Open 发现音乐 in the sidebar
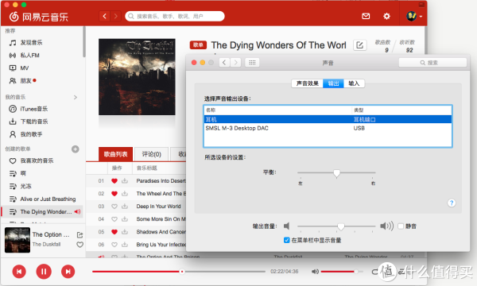 [31, 43]
